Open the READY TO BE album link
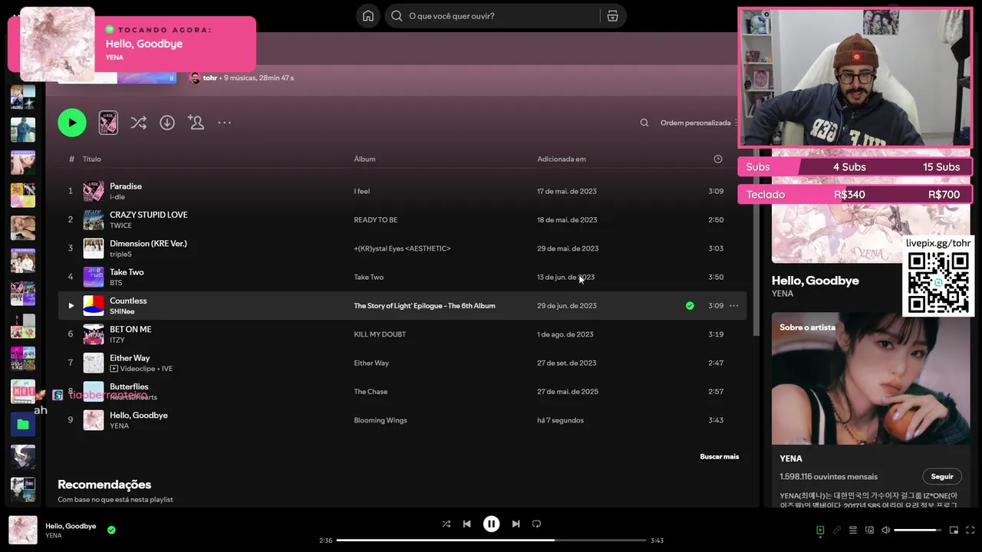 coord(375,220)
